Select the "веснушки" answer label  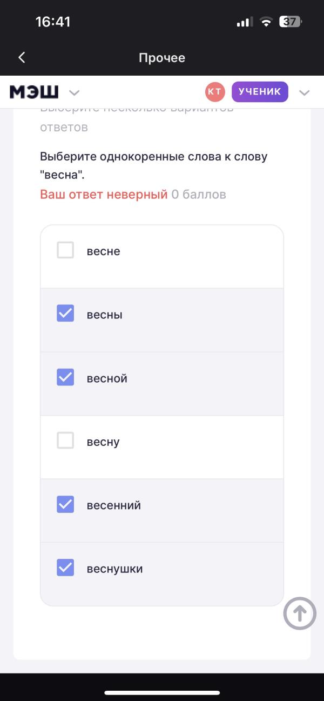pos(114,569)
